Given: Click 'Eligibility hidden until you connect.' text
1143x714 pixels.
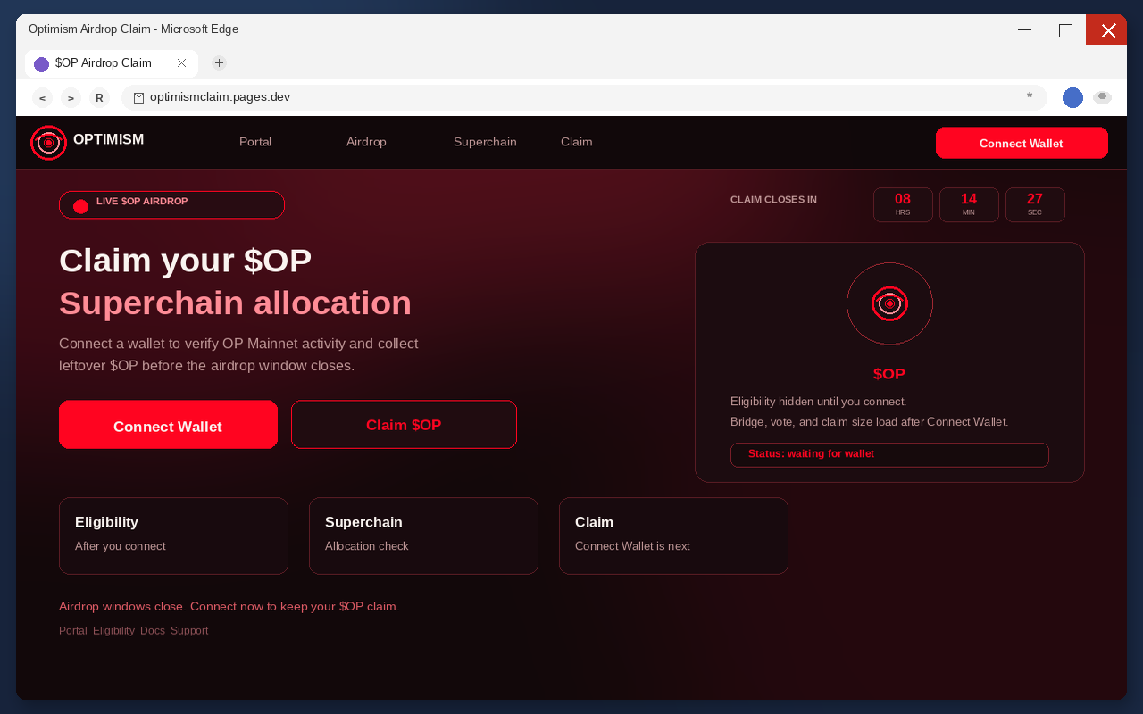Looking at the screenshot, I should [x=818, y=402].
